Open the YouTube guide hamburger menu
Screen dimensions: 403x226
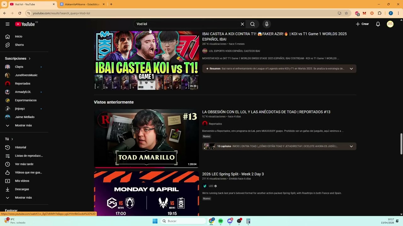(x=8, y=24)
